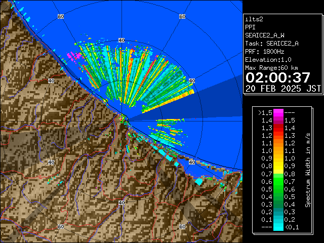324x243 pixels.
Task: Click the radar site at the range ring center
Action: 121,121
